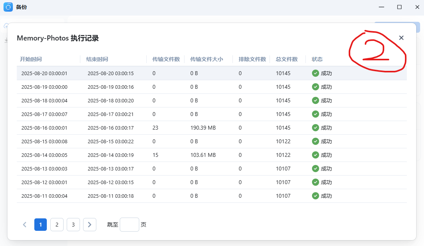Click the 成功 status text in 2025-08-15 row
Image resolution: width=424 pixels, height=246 pixels.
coord(326,141)
